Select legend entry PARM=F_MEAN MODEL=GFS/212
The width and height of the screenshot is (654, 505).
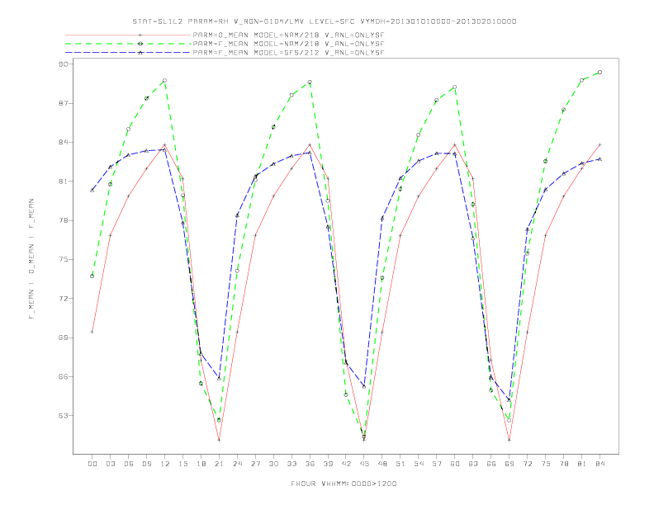coord(288,53)
